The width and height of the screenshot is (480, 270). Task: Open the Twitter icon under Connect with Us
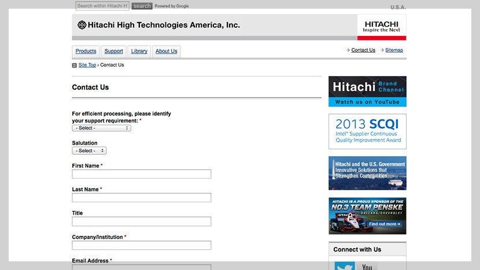[x=345, y=266]
